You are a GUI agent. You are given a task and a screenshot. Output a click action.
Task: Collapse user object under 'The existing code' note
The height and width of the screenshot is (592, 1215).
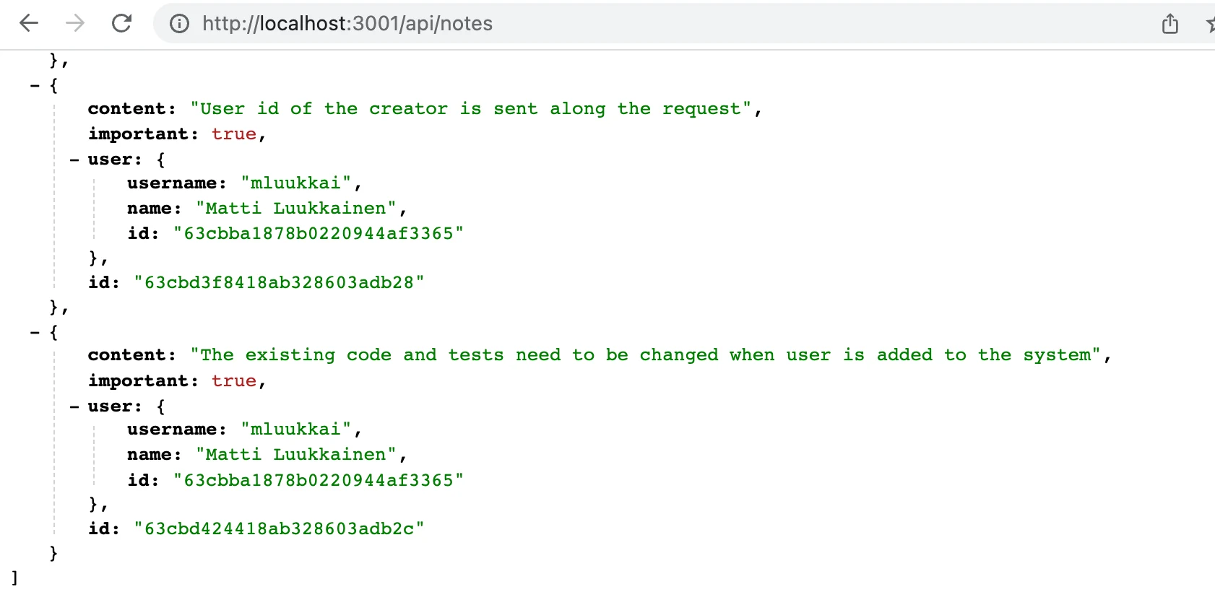[x=74, y=406]
